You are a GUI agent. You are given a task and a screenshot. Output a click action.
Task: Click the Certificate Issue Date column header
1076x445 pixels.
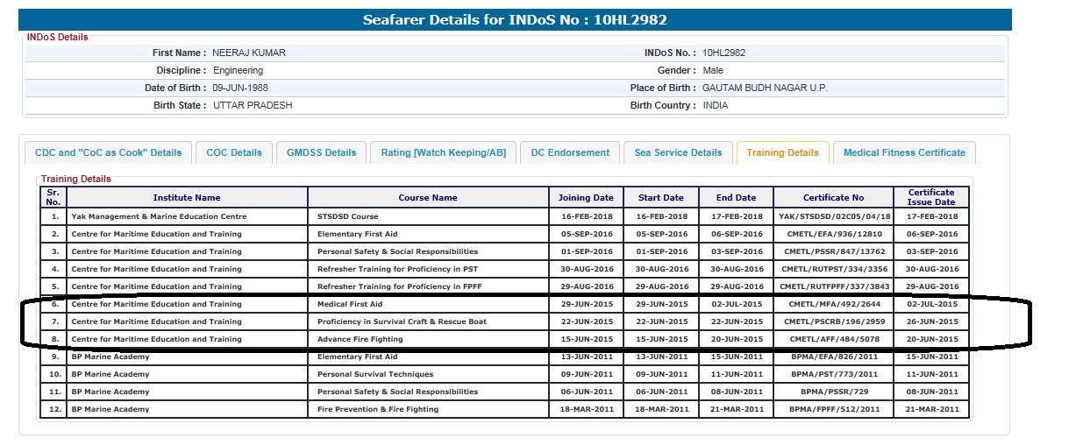pyautogui.click(x=931, y=198)
